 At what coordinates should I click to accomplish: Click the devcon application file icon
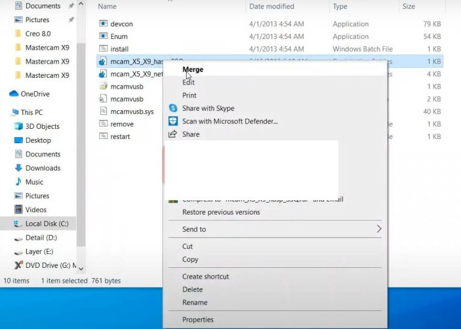(103, 24)
